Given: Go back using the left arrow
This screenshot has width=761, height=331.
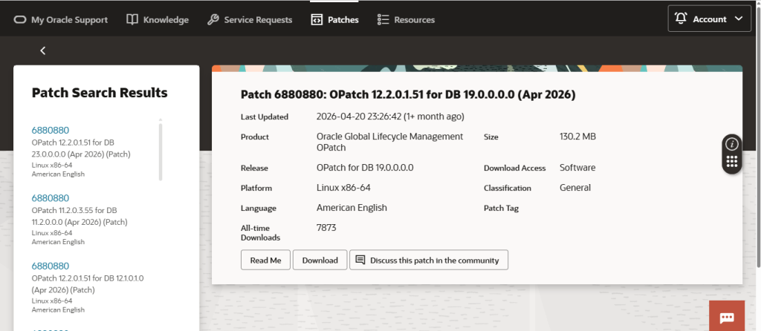Looking at the screenshot, I should pos(42,50).
